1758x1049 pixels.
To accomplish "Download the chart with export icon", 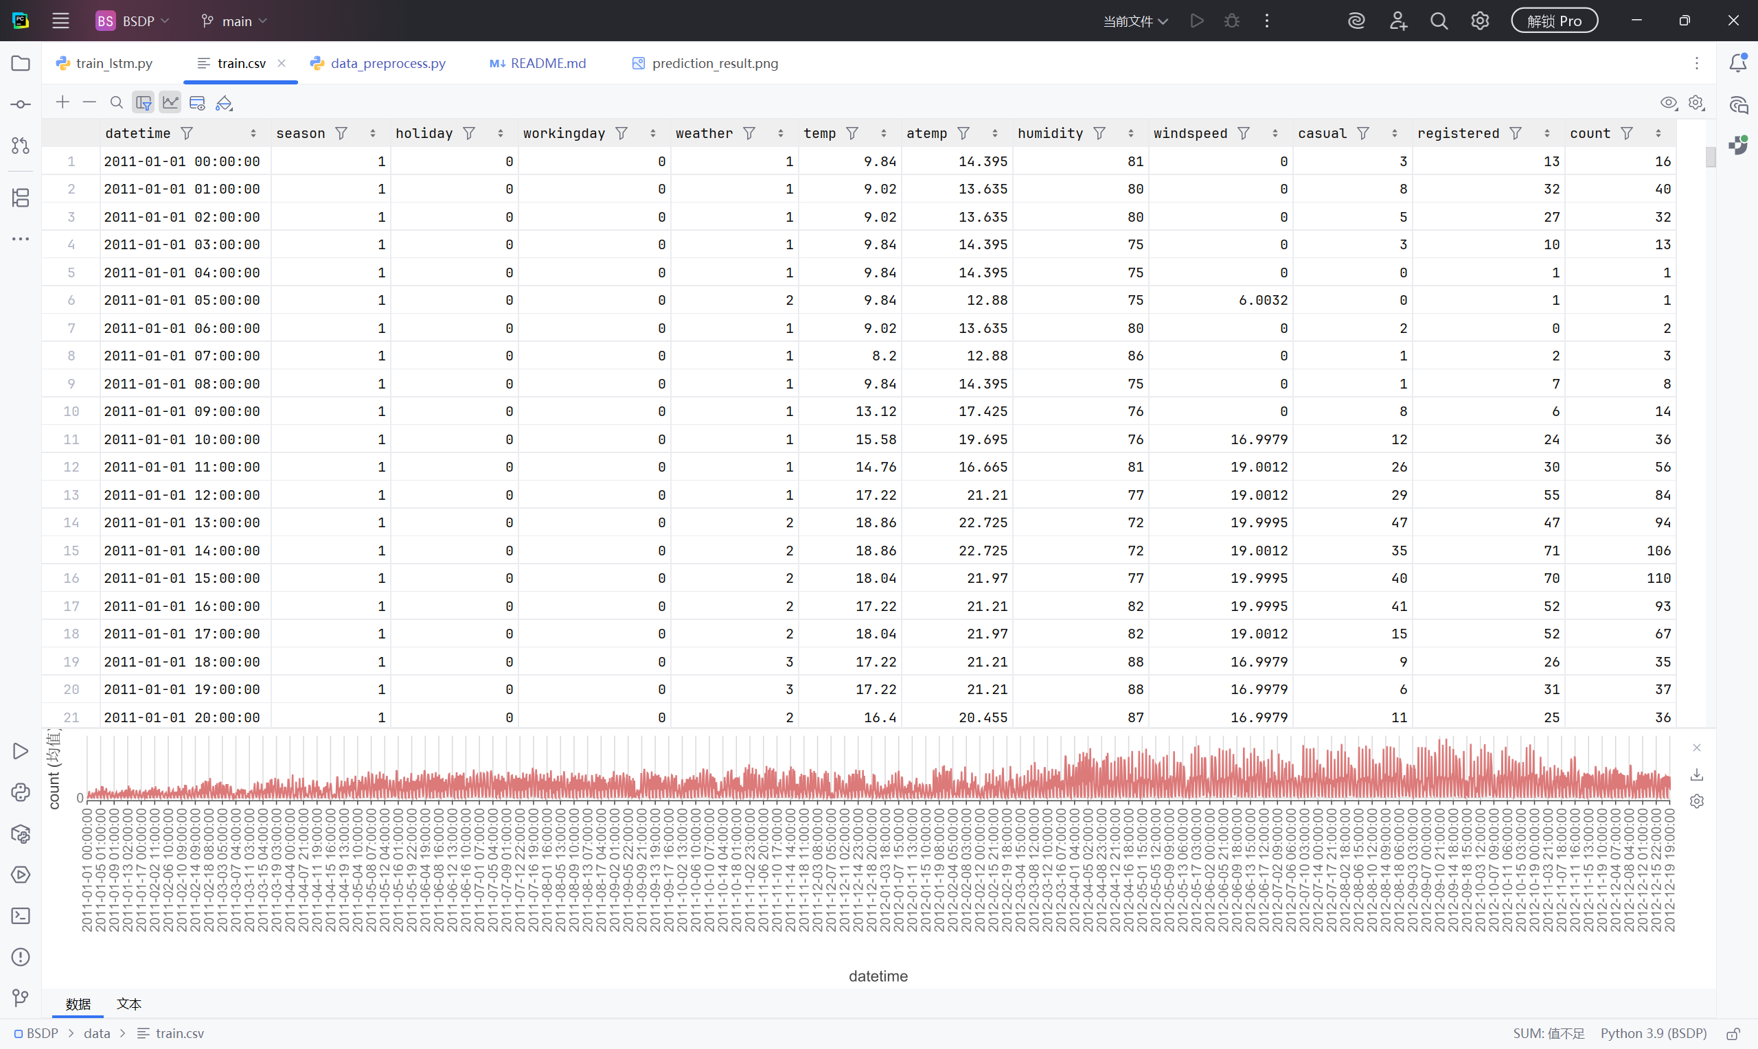I will point(1696,774).
